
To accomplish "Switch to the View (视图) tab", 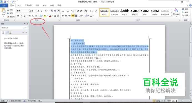I will click(x=59, y=5).
